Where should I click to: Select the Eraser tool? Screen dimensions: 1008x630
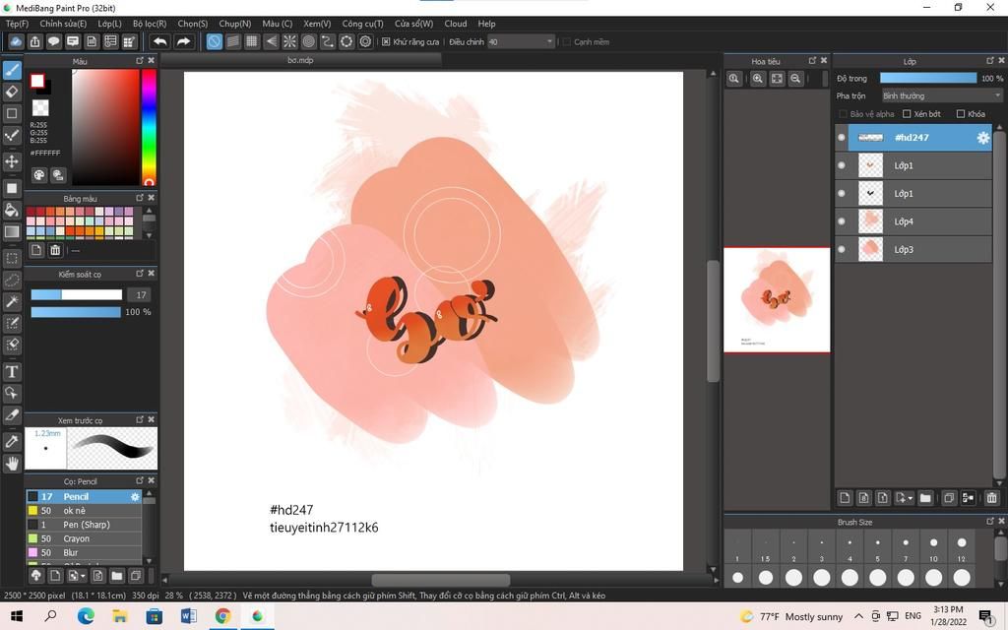pos(12,92)
